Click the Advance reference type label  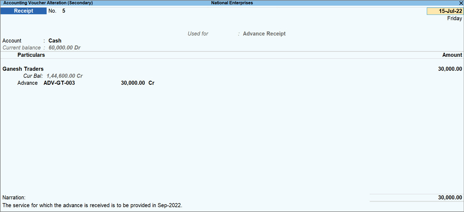(27, 83)
